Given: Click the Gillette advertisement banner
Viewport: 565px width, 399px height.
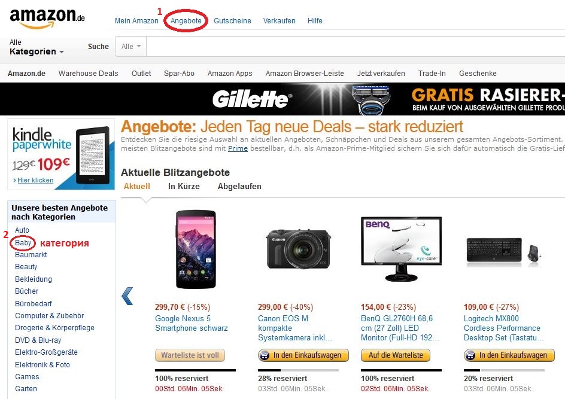Looking at the screenshot, I should click(x=282, y=99).
